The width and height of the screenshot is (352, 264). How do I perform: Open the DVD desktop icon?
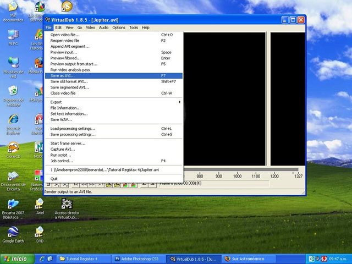pyautogui.click(x=40, y=231)
